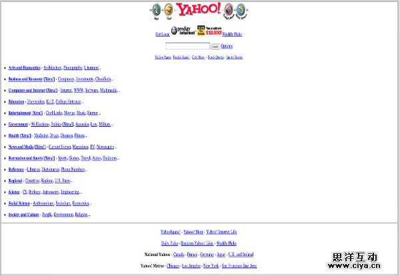Image resolution: width=400 pixels, height=276 pixels.
Task: Open the Travel subcategory link
Action: coord(86,158)
